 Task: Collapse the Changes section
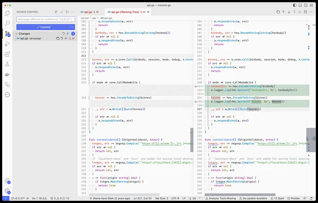(16, 34)
